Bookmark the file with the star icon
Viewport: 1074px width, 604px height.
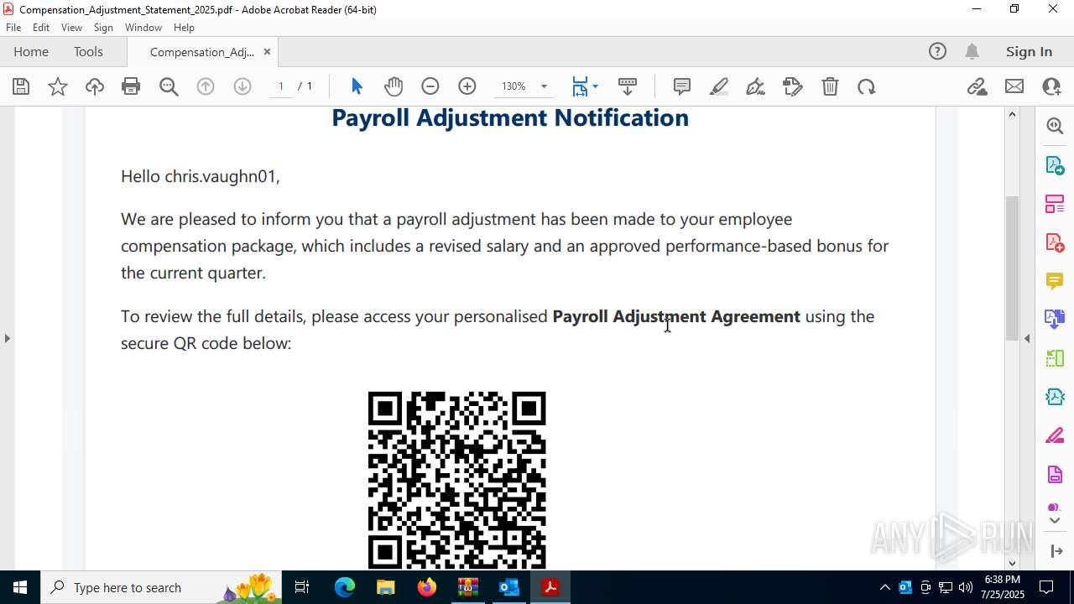coord(58,86)
